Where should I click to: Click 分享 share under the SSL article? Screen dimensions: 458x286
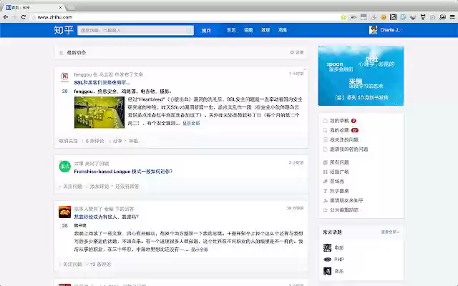117,141
